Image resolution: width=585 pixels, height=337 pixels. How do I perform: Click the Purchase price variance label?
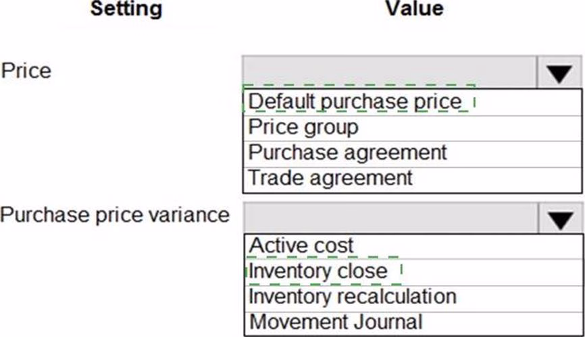click(115, 215)
